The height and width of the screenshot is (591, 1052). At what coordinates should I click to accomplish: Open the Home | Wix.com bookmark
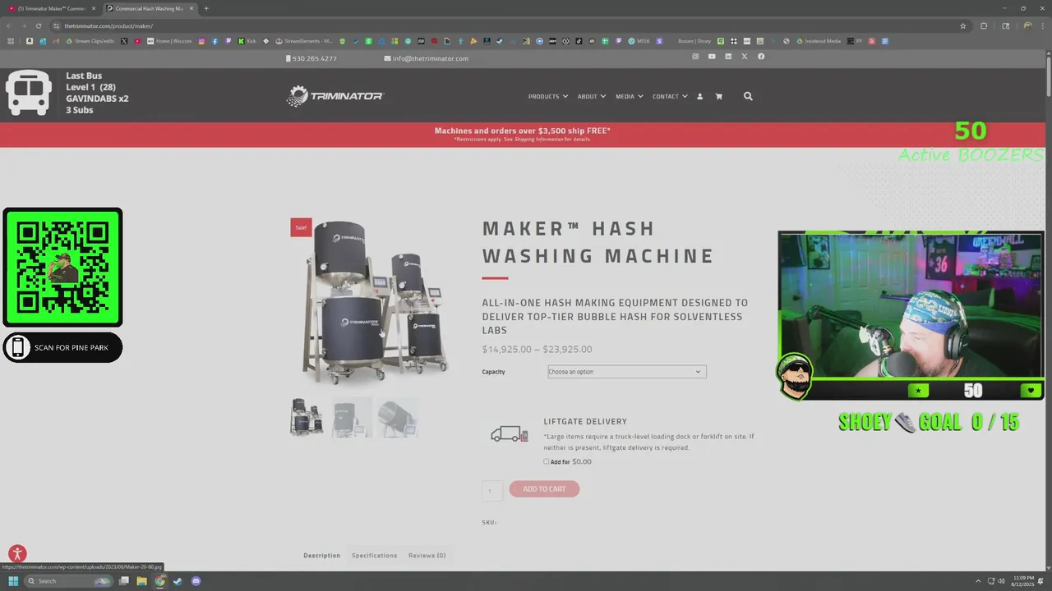click(169, 41)
